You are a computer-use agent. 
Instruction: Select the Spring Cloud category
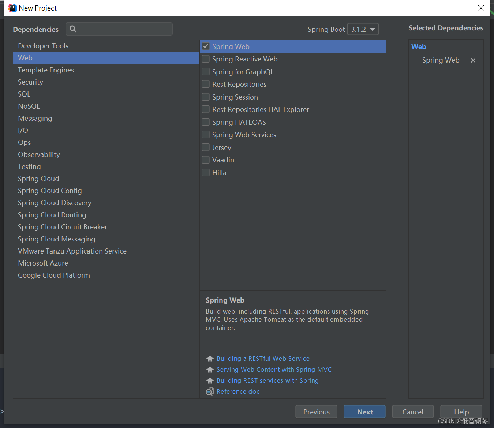106,179
